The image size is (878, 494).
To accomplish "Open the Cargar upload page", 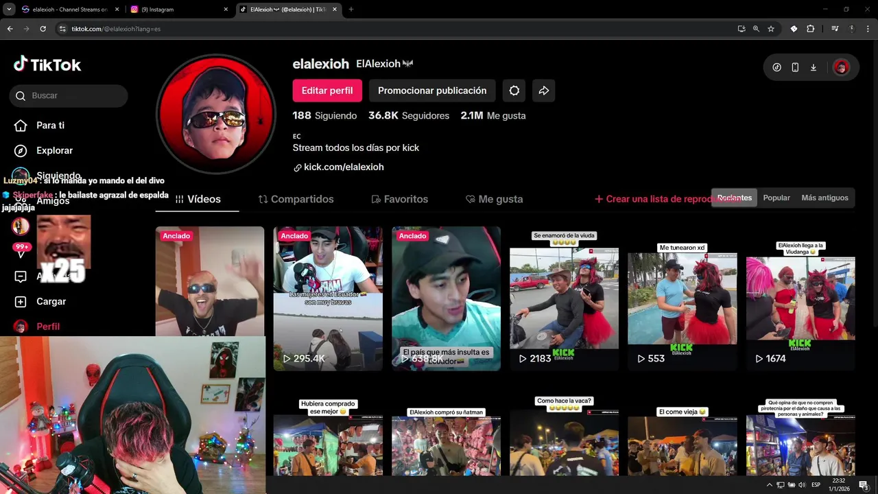I will (41, 301).
